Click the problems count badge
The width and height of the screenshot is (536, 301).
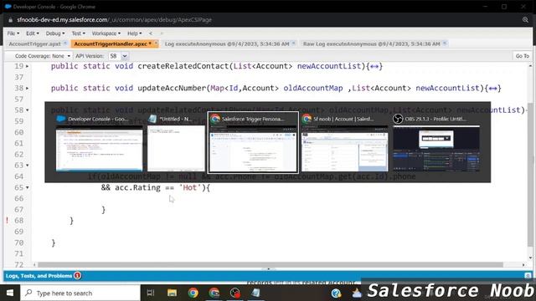(78, 275)
